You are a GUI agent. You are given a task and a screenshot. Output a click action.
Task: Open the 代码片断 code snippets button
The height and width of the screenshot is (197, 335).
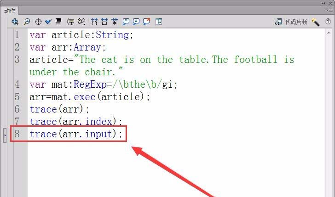291,22
